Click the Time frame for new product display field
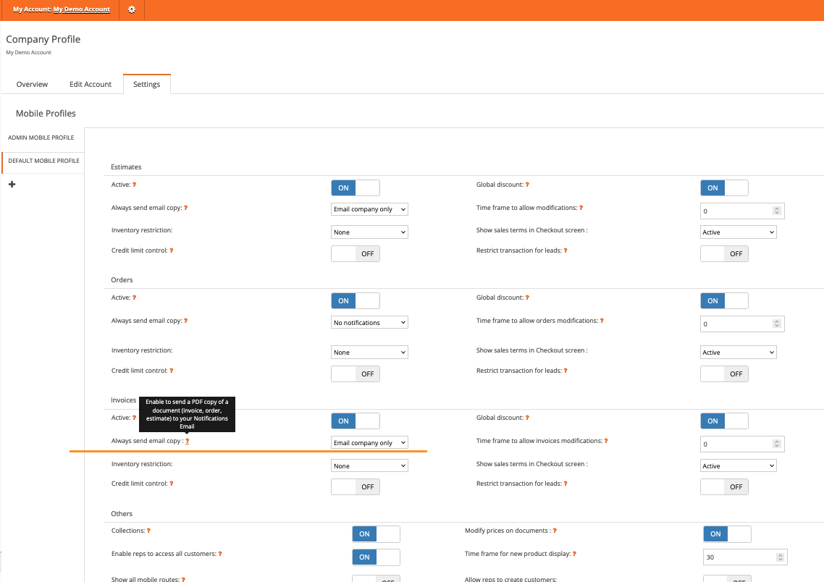 (739, 557)
